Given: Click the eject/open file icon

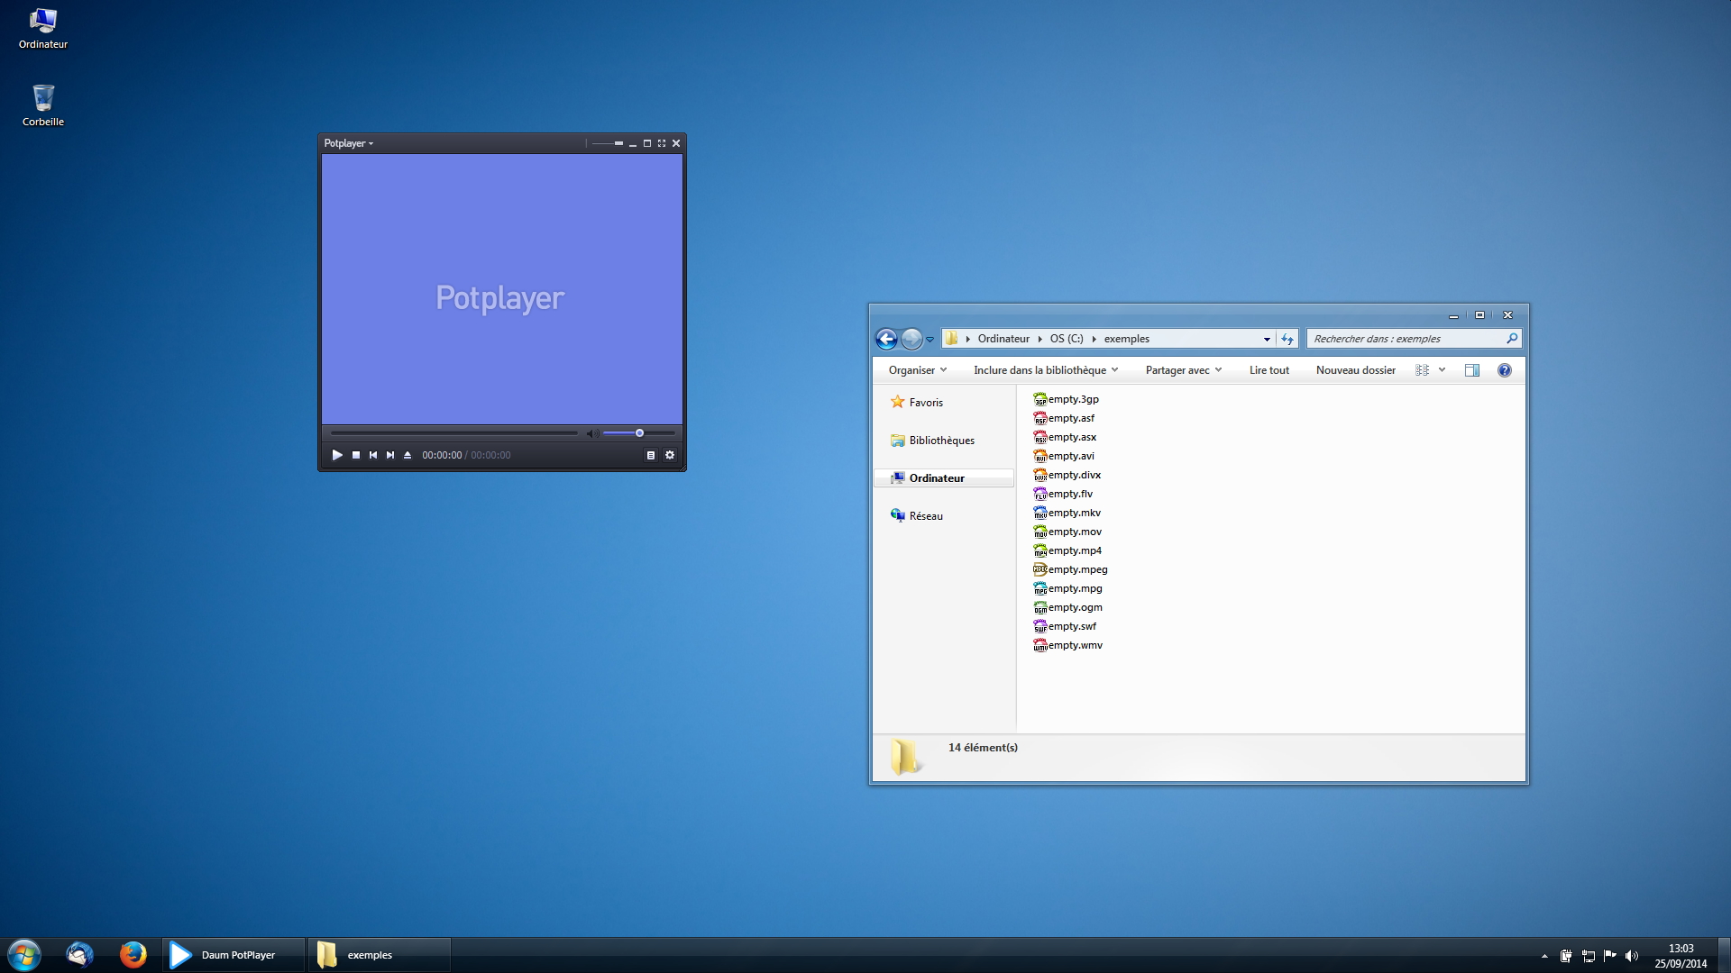Looking at the screenshot, I should (408, 455).
